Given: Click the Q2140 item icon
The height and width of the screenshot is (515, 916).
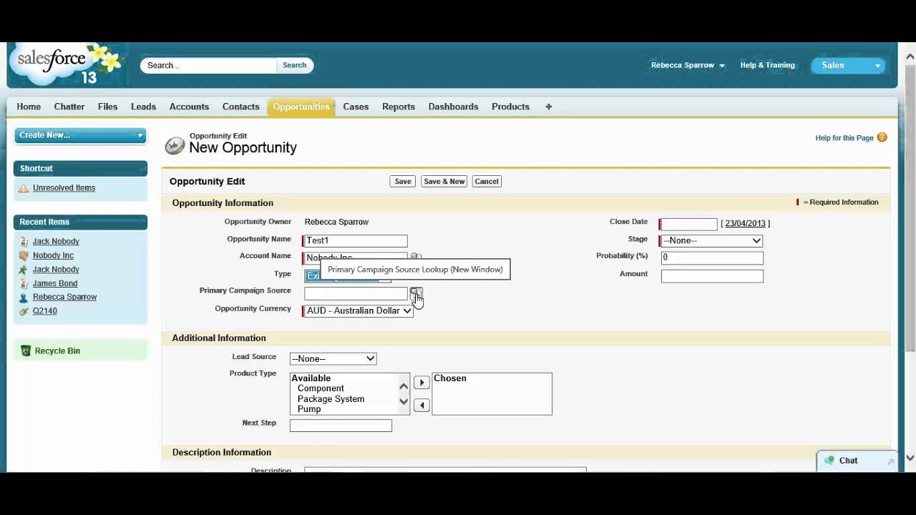Looking at the screenshot, I should pos(24,311).
